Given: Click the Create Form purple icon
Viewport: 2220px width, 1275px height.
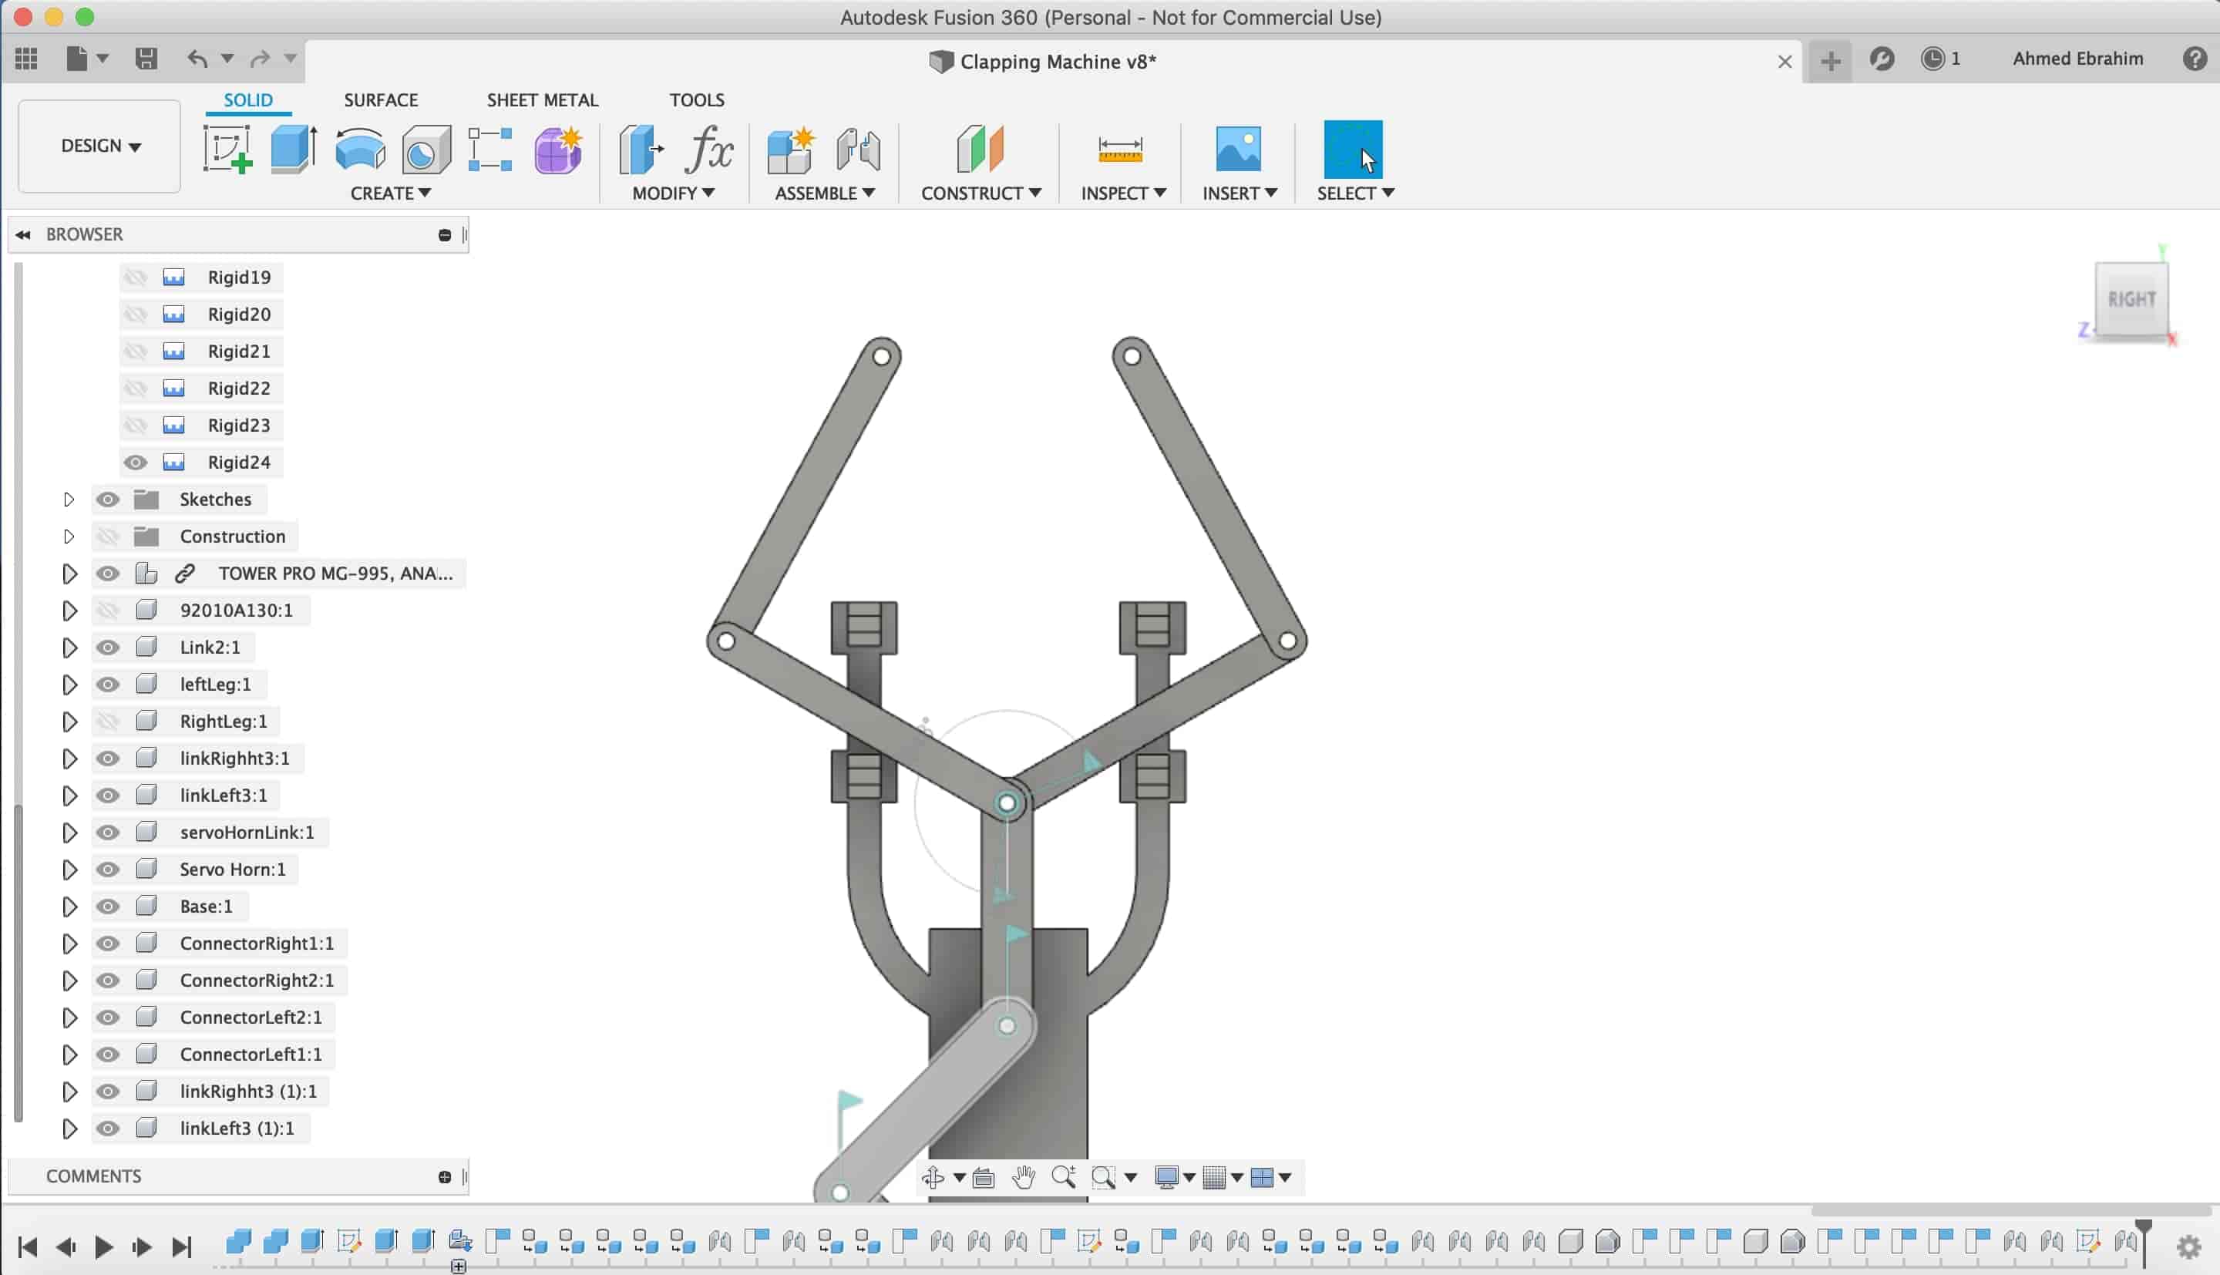Looking at the screenshot, I should pos(557,149).
